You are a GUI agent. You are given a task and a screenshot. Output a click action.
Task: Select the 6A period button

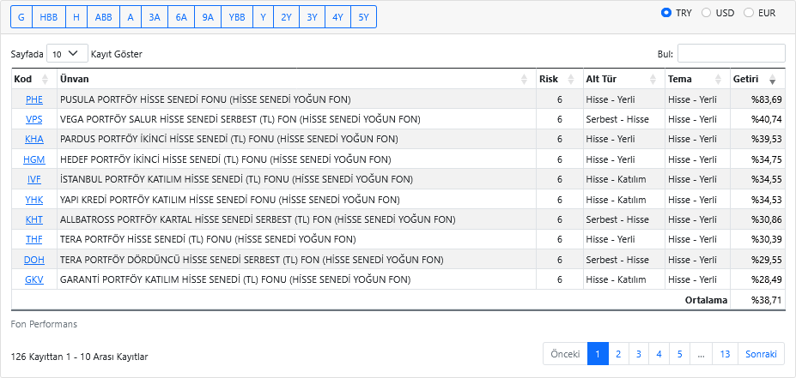[181, 17]
